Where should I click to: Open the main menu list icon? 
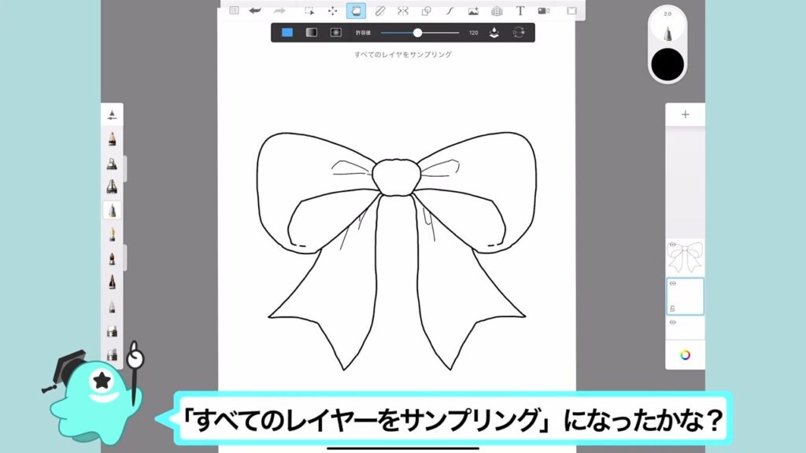pyautogui.click(x=234, y=11)
